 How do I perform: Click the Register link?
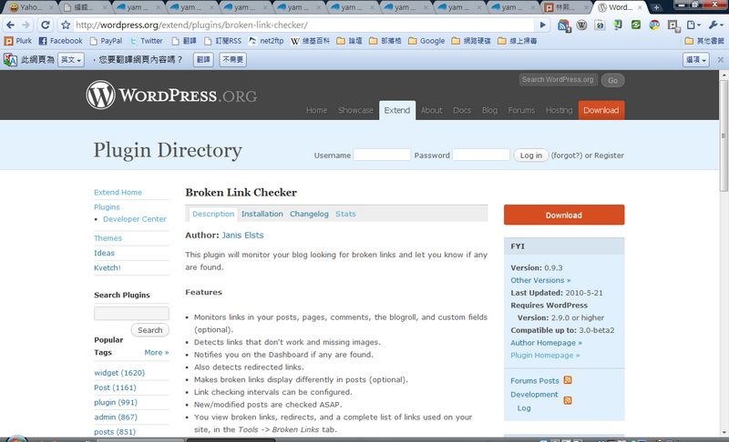609,156
